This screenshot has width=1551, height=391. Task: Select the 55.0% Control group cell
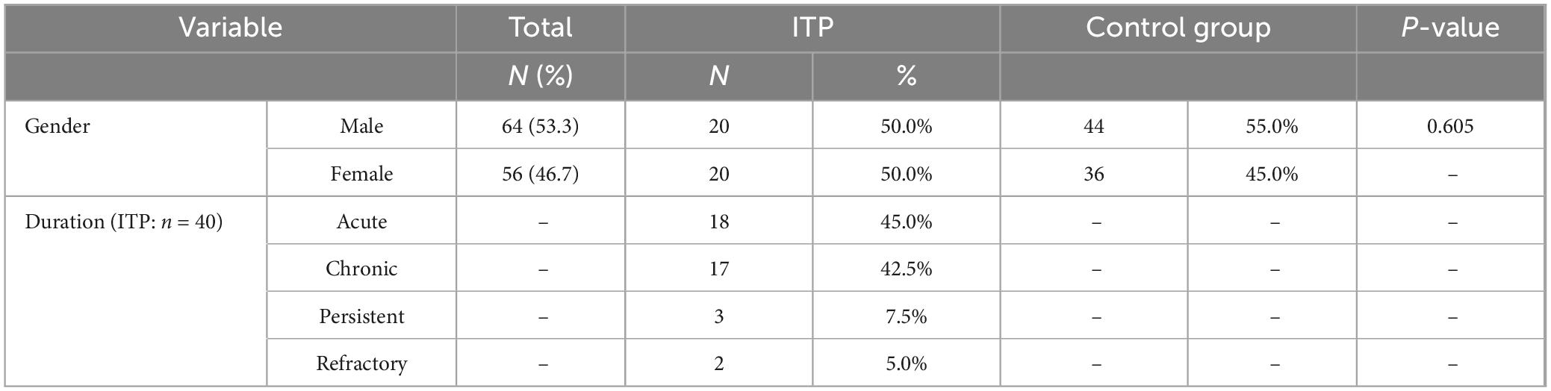1272,126
